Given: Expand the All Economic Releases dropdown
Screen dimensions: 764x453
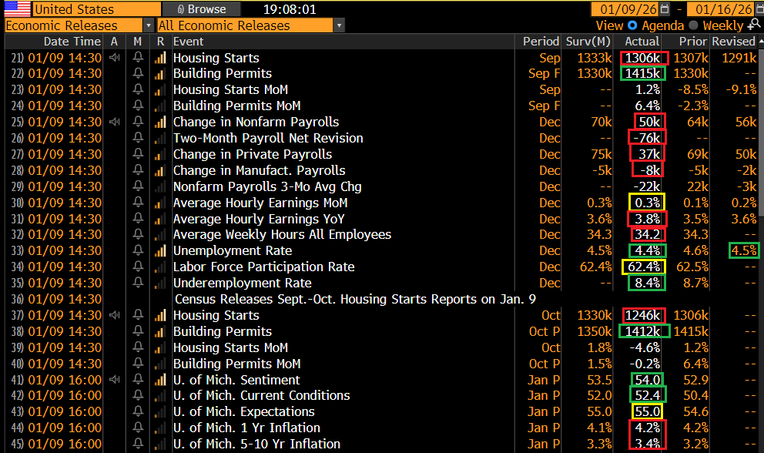Looking at the screenshot, I should [339, 25].
